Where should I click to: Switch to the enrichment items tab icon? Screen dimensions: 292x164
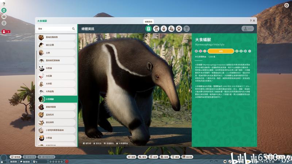coord(171,29)
